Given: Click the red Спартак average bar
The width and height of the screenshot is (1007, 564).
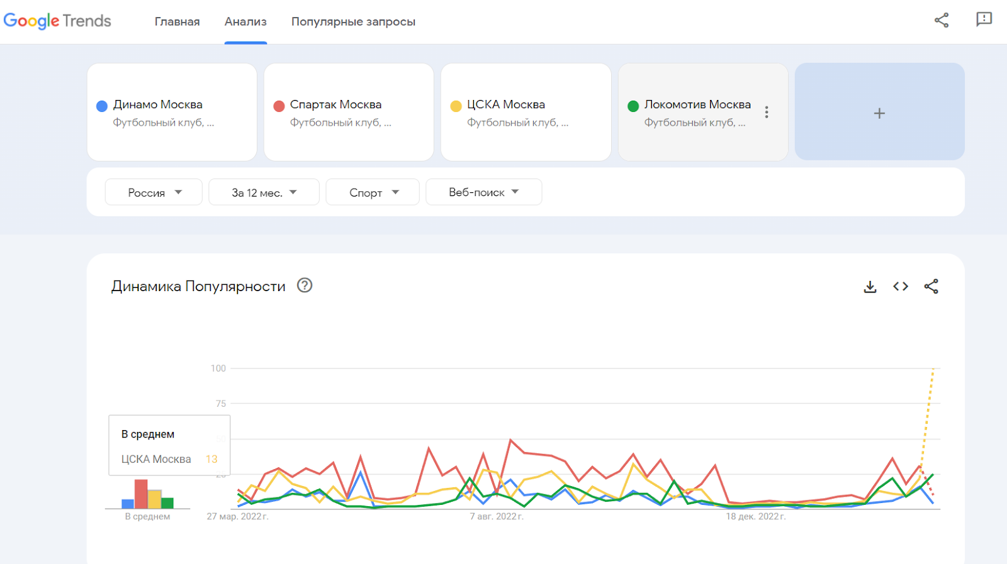Looking at the screenshot, I should [x=141, y=494].
